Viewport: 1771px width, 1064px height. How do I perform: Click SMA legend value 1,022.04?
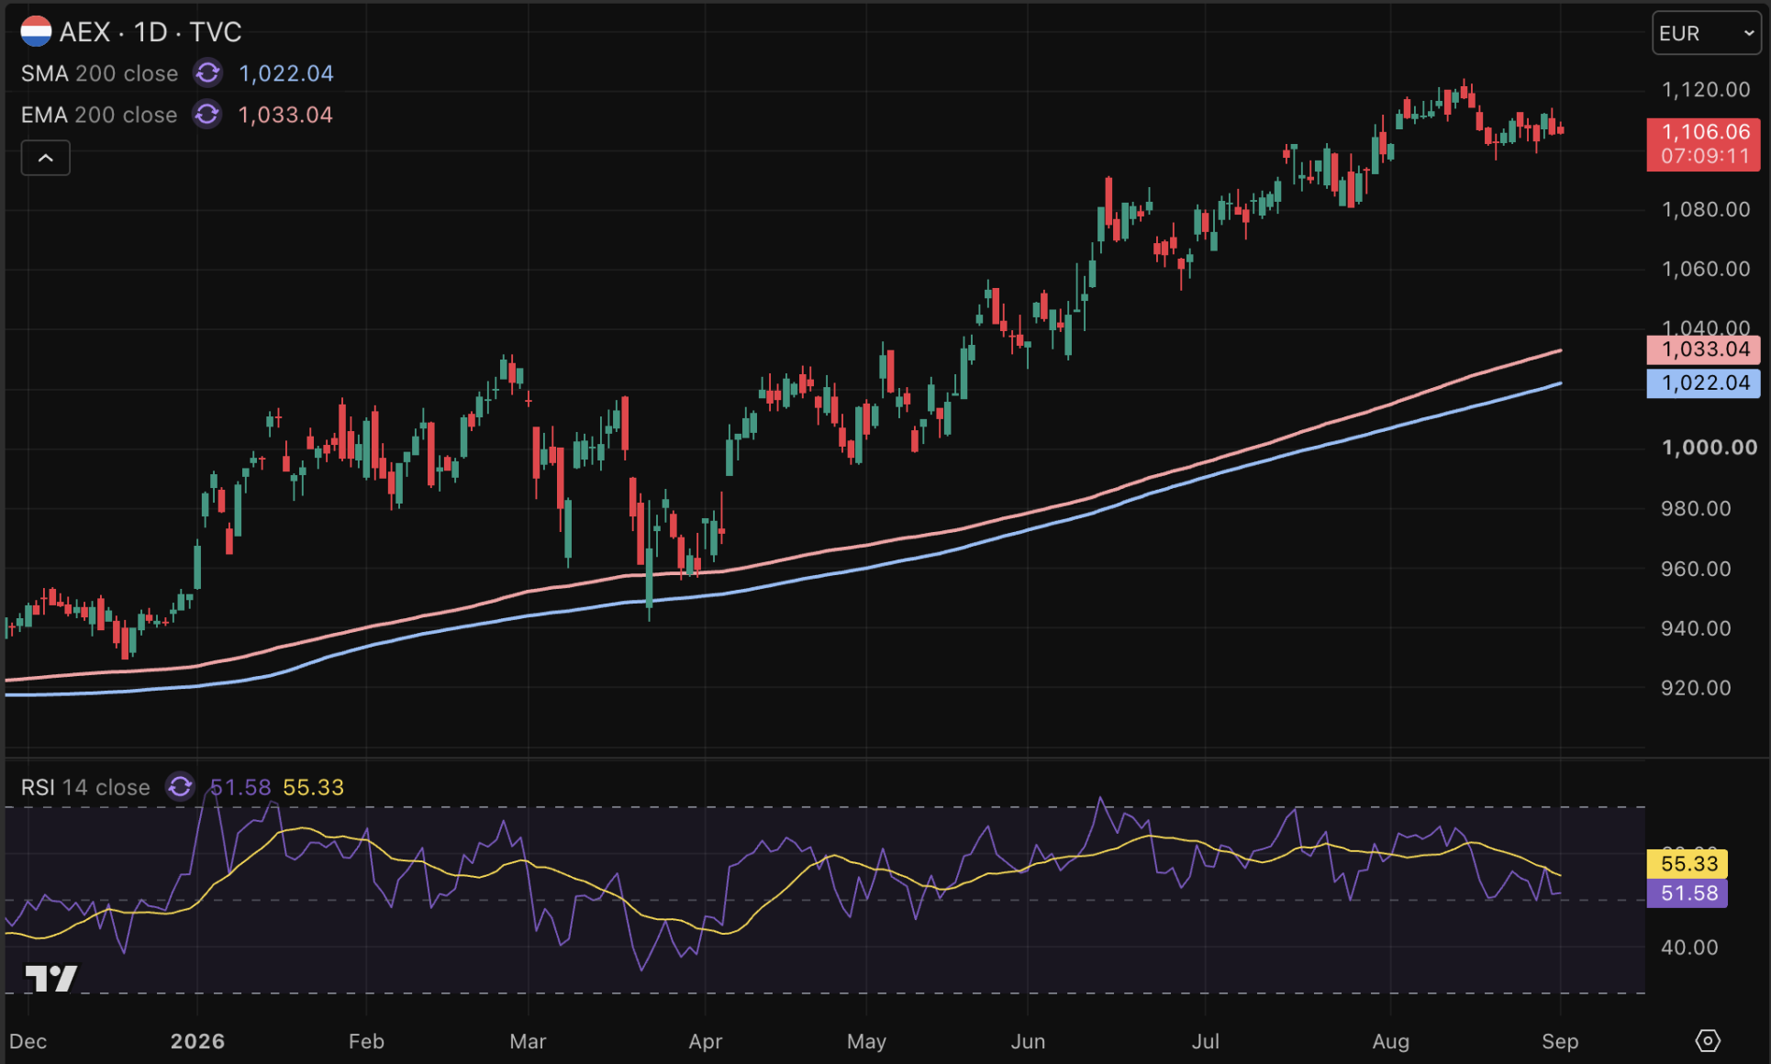point(286,73)
